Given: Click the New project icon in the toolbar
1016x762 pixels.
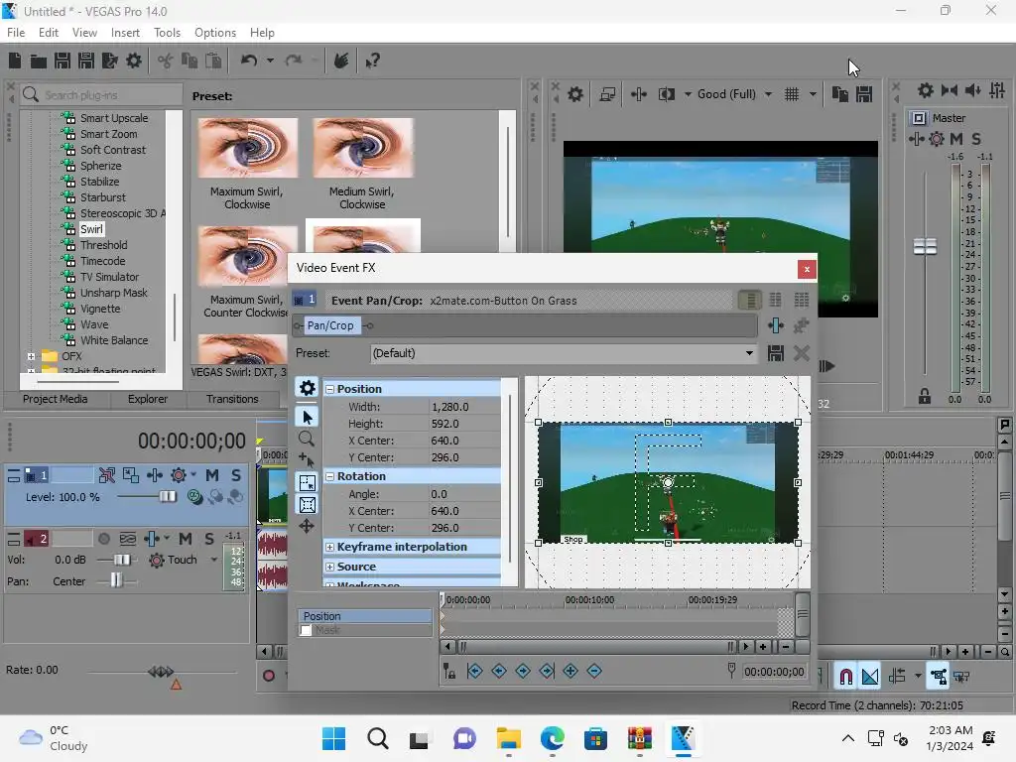Looking at the screenshot, I should (15, 61).
